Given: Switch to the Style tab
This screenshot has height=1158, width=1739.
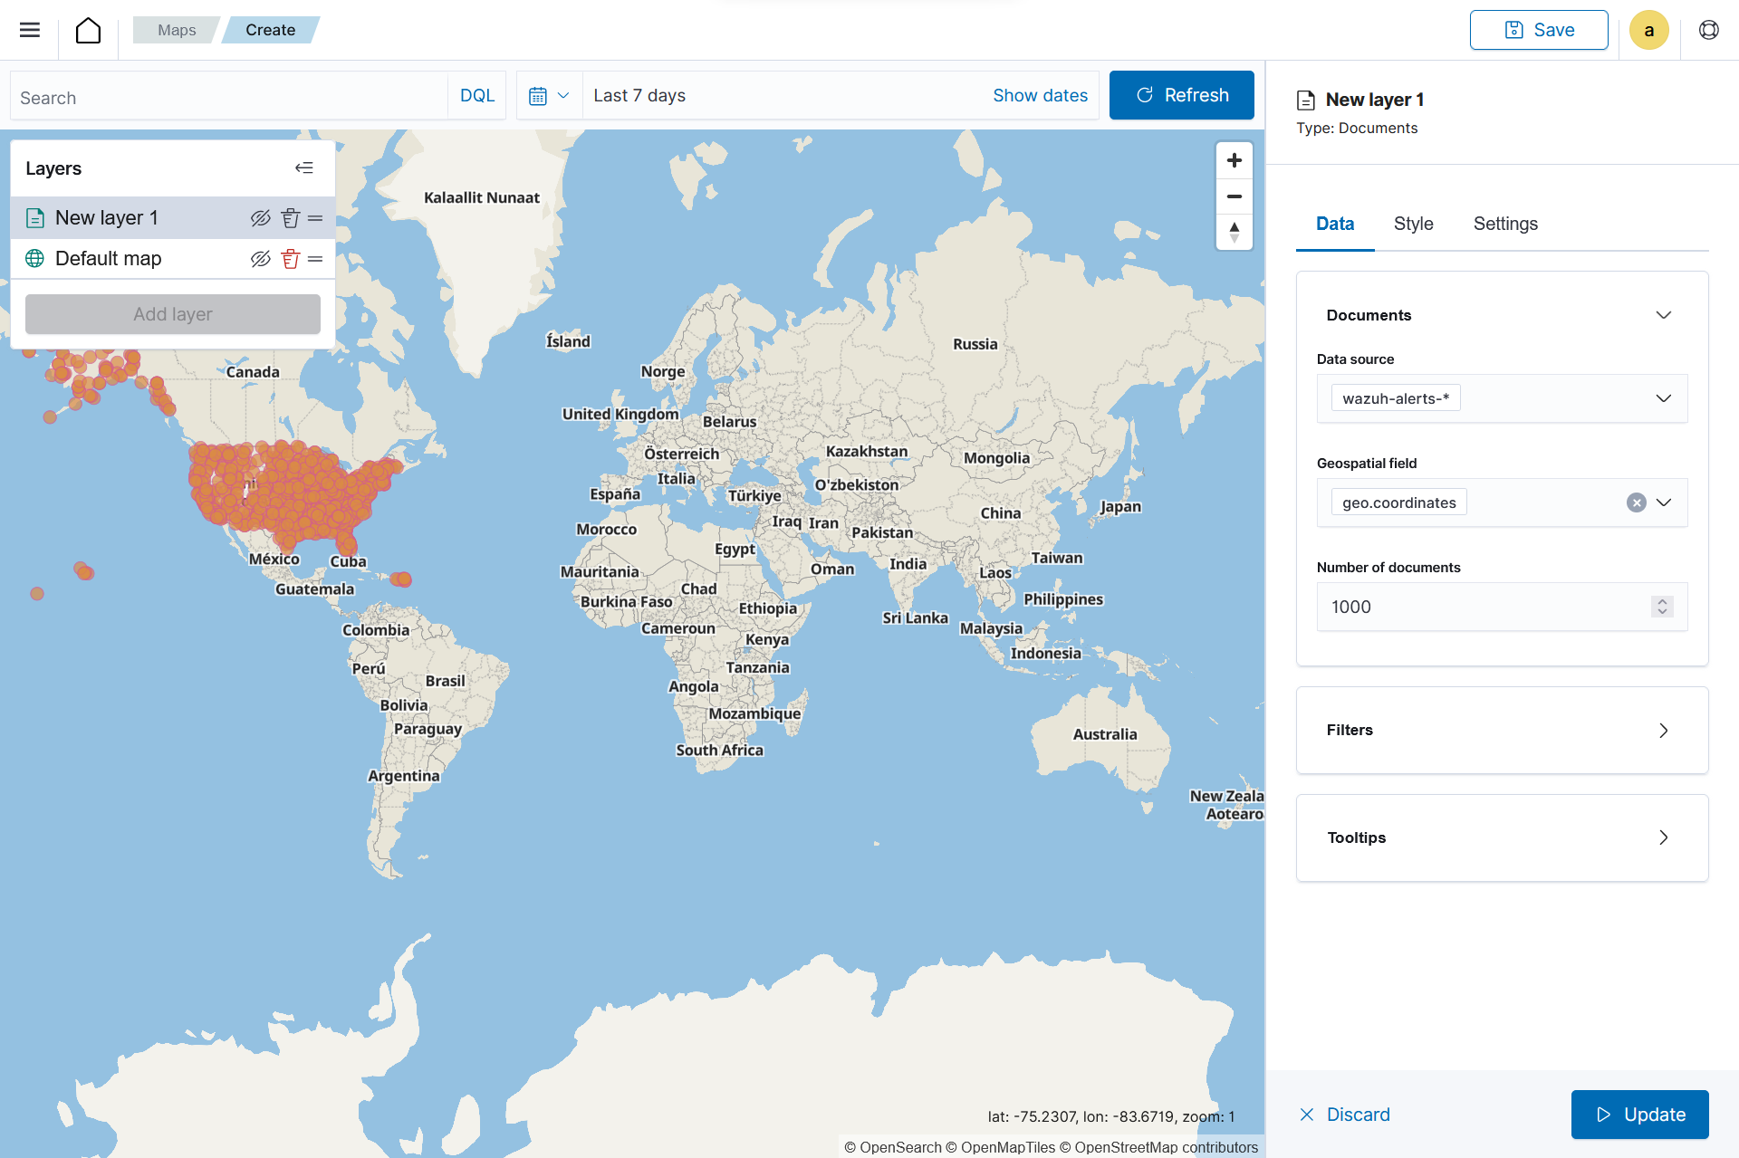Looking at the screenshot, I should pyautogui.click(x=1413, y=224).
